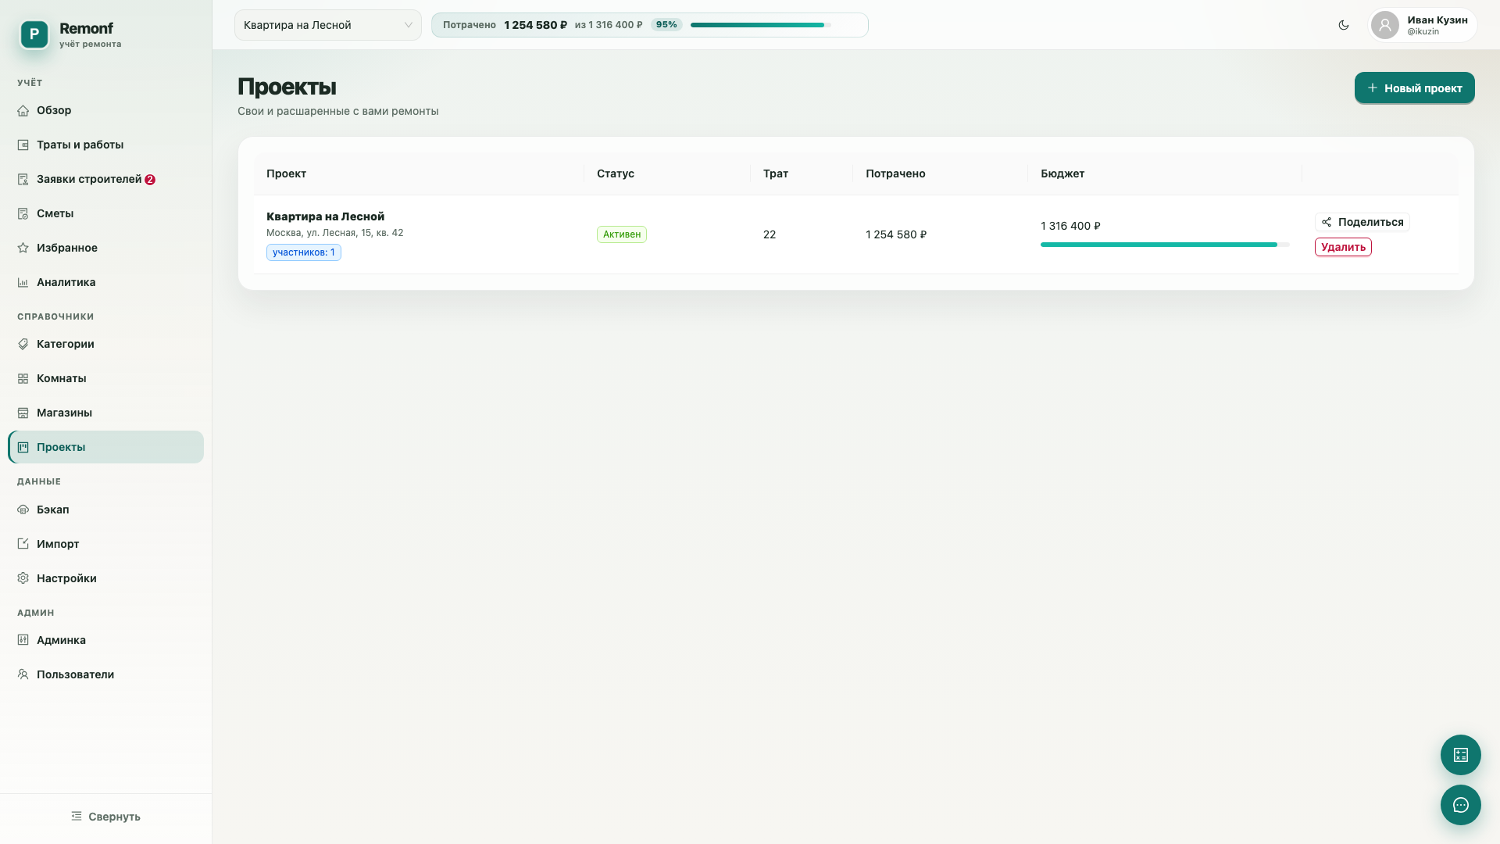
Task: Click the Настройки gear icon
Action: click(x=23, y=579)
